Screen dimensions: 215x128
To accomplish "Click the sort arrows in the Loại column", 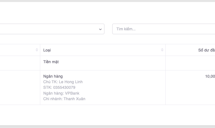I will 162,50.
